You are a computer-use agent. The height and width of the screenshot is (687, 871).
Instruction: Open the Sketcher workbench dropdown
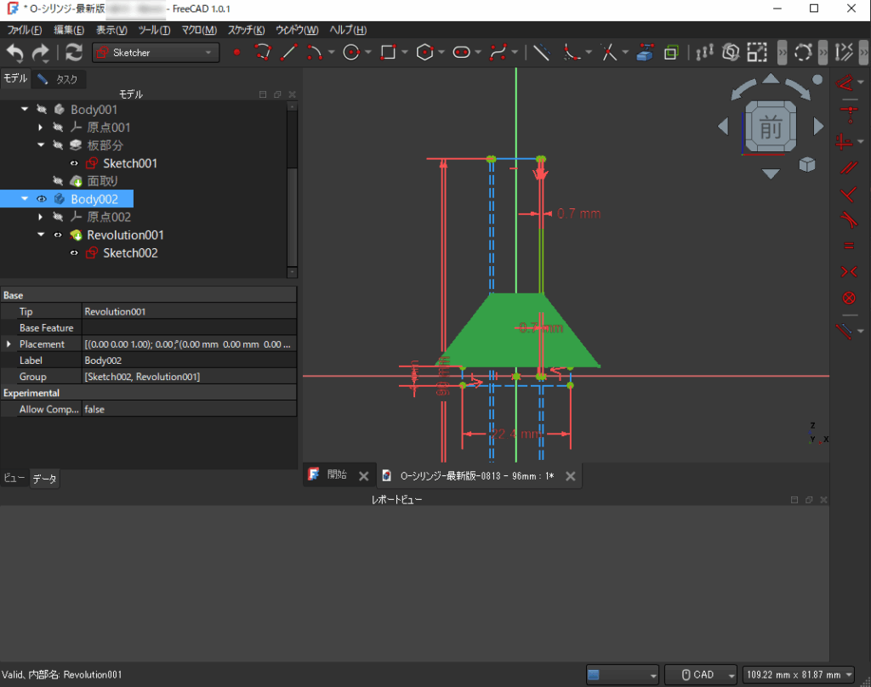click(156, 53)
